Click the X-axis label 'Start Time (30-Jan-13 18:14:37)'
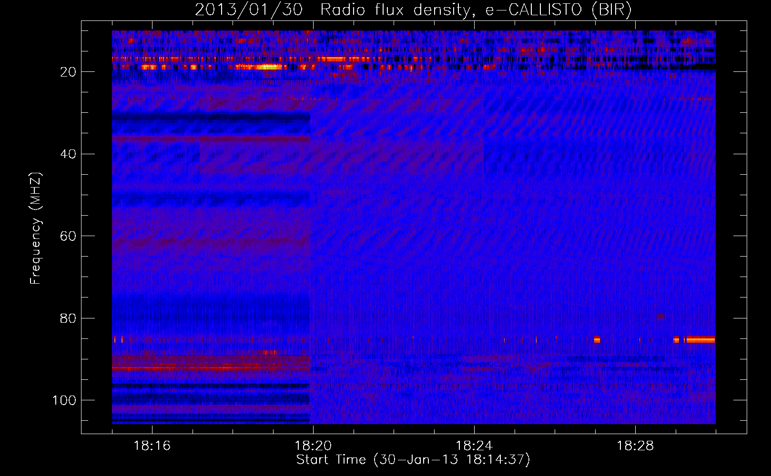The width and height of the screenshot is (771, 476). point(413,460)
